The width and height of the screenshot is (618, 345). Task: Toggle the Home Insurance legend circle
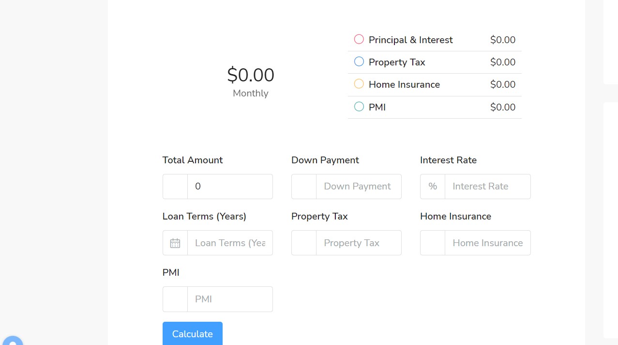click(359, 84)
